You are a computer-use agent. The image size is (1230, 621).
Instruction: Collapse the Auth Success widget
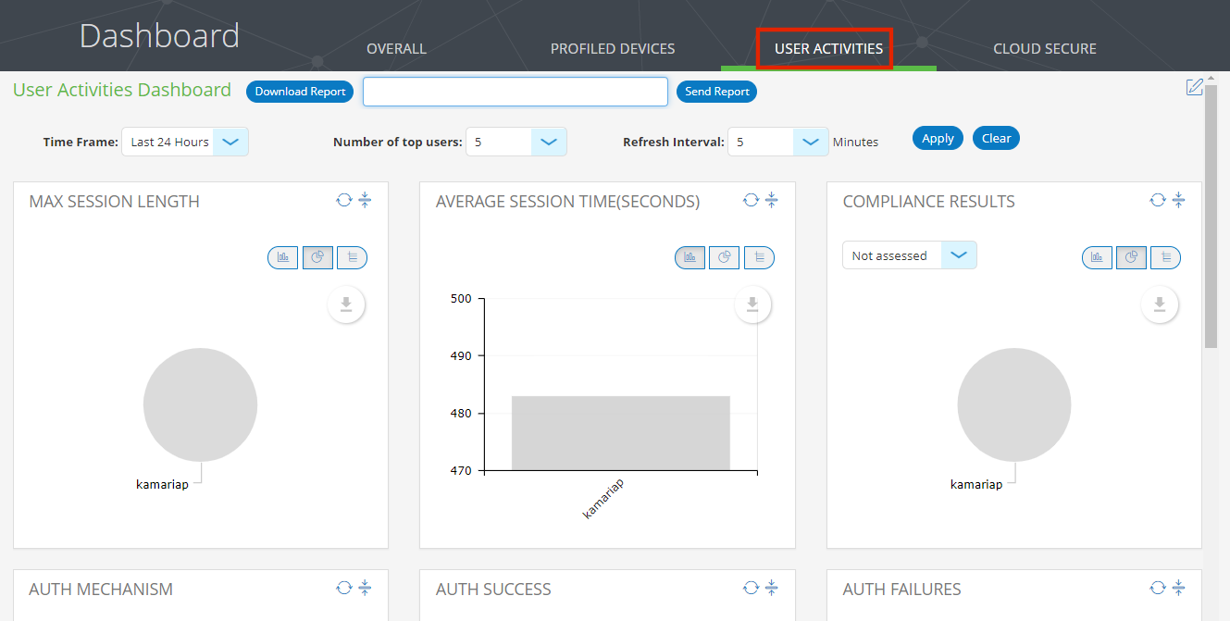[771, 587]
